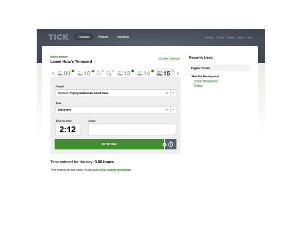Image resolution: width=302 pixels, height=226 pixels.
Task: Open the View Calendar link
Action: click(171, 59)
